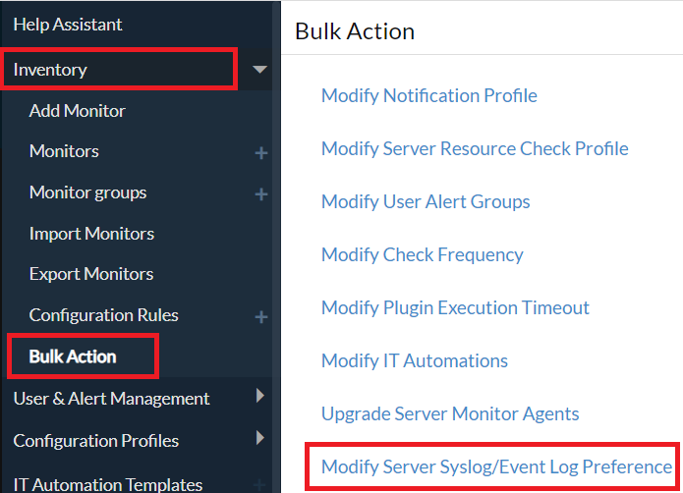Open Upgrade Server Monitor Agents link
The image size is (683, 493).
pyautogui.click(x=450, y=414)
